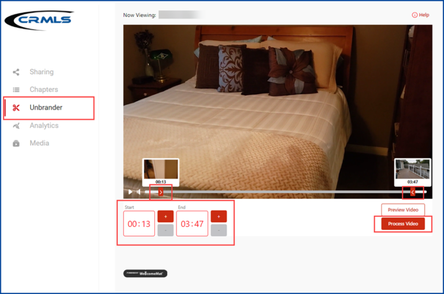The height and width of the screenshot is (294, 444).
Task: Click the Analytics chart icon
Action: 16,125
